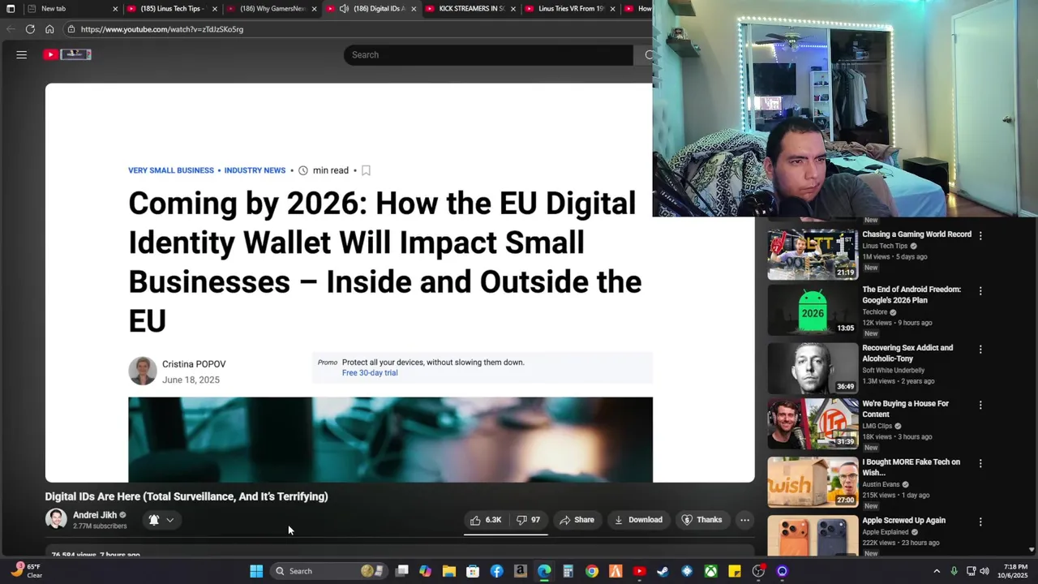Open I Bought MORE Fake Tech thumbnail
Image resolution: width=1038 pixels, height=584 pixels.
click(x=813, y=482)
